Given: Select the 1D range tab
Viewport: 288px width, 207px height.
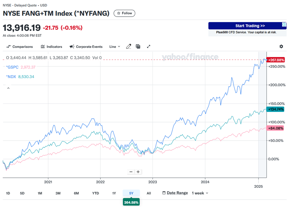Looking at the screenshot, I should coord(8,193).
